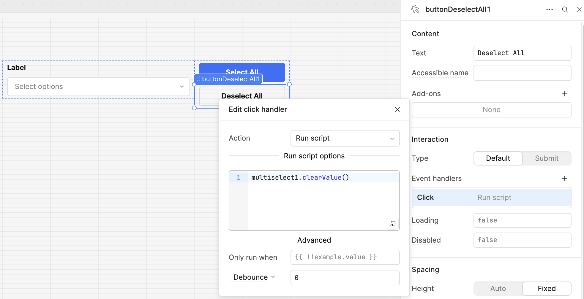Click the search icon in inspector header
This screenshot has width=584, height=299.
565,9
